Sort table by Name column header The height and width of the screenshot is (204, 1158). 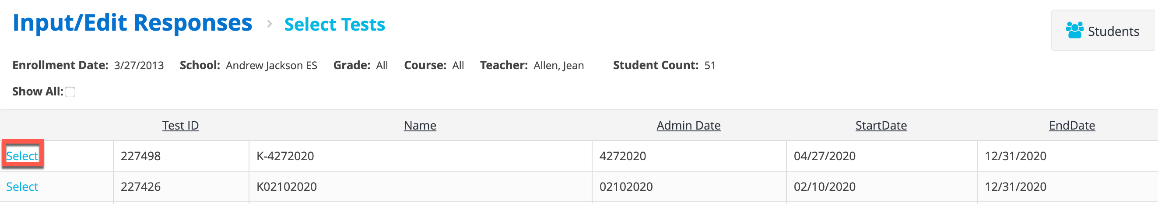[x=420, y=125]
